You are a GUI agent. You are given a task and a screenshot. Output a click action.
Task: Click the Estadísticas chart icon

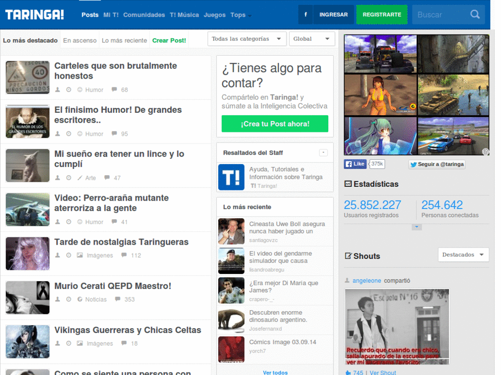[x=348, y=184]
